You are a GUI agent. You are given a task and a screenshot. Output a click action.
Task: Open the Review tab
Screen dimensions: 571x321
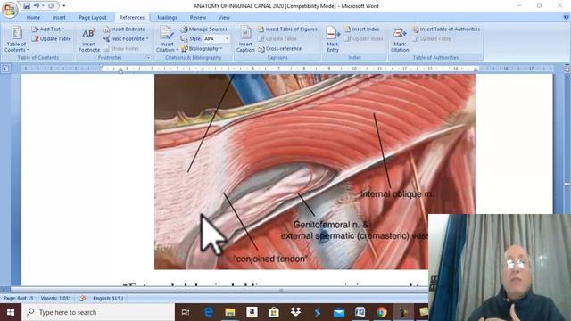pos(198,17)
